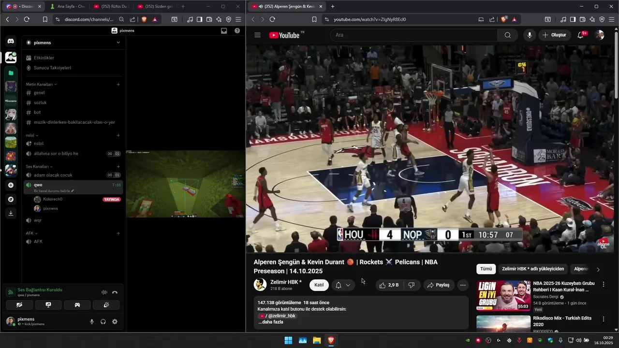Open Etkinlikler in Discord

point(73,58)
